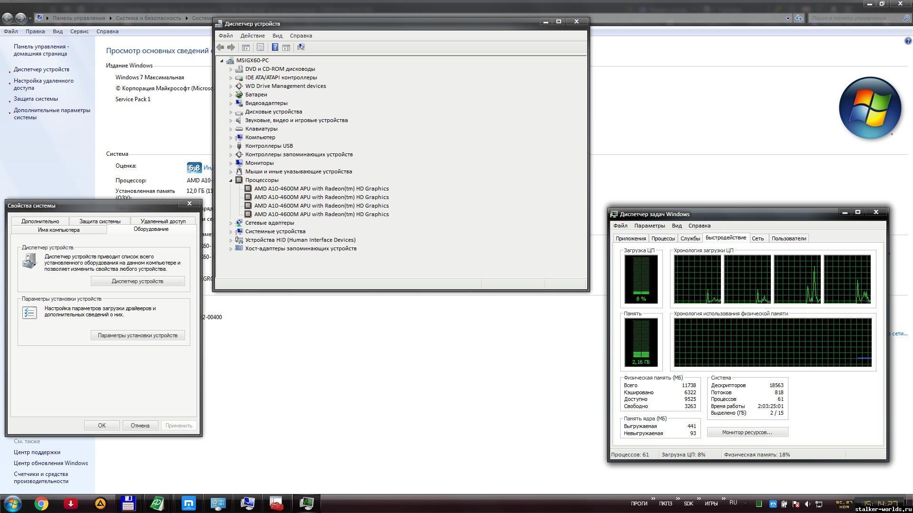Click Forward arrow in Device Manager toolbar
Image resolution: width=913 pixels, height=513 pixels.
pyautogui.click(x=231, y=47)
